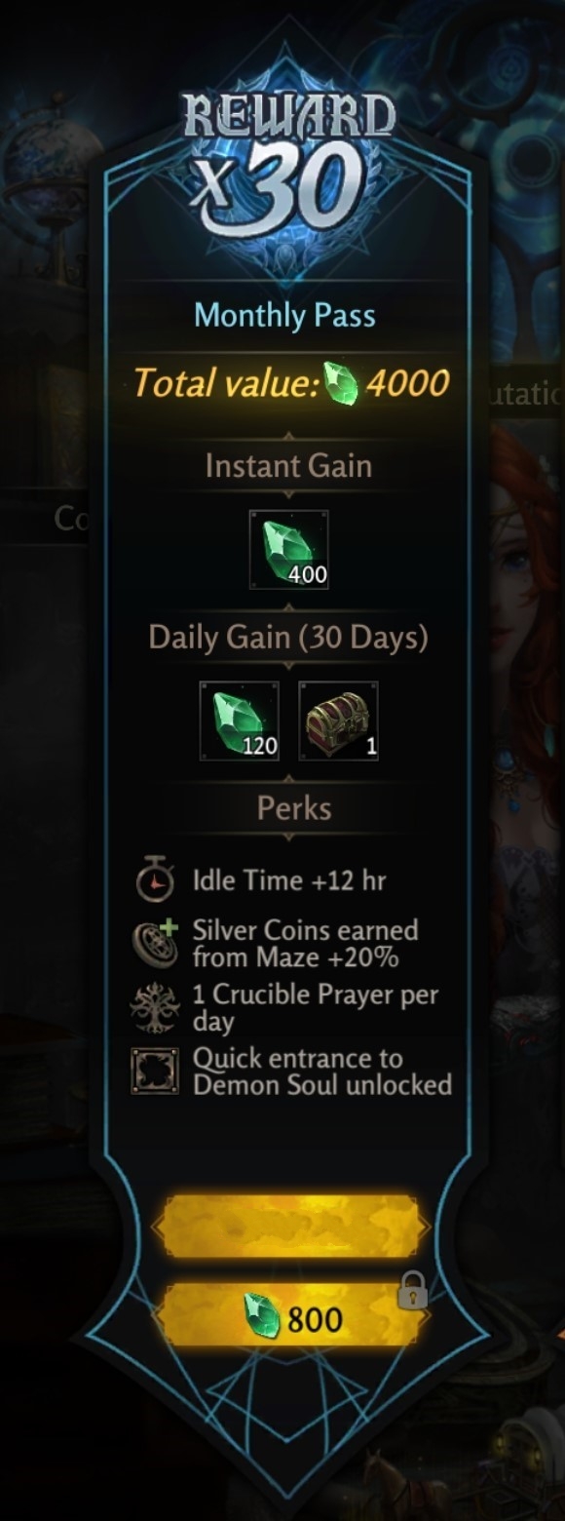This screenshot has height=1521, width=565.
Task: Tap the 120 gems daily reward icon
Action: tap(240, 721)
